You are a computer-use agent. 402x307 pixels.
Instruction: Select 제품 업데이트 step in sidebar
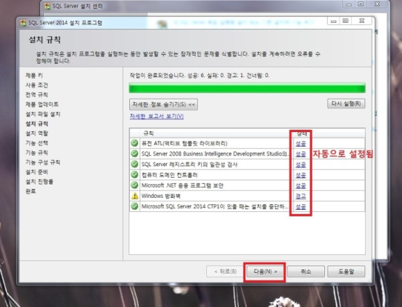[42, 104]
